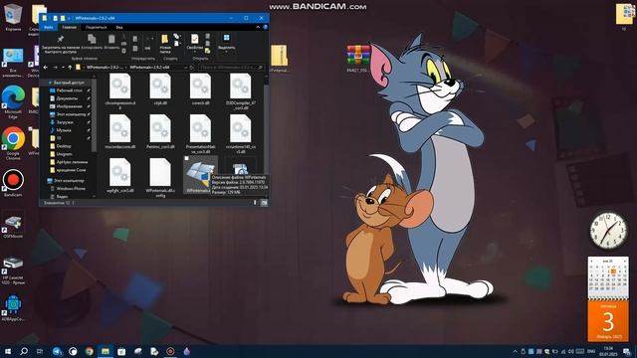Open taskbar clock and date

pyautogui.click(x=608, y=351)
